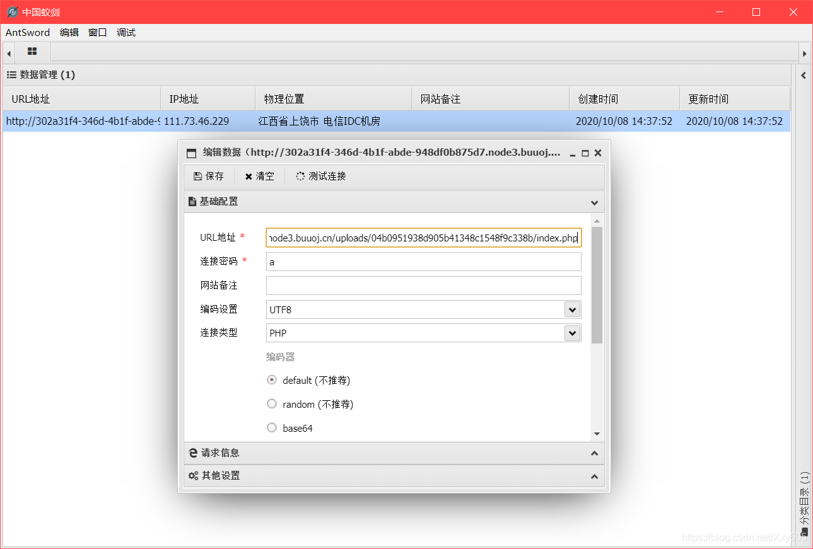Image resolution: width=813 pixels, height=549 pixels.
Task: Click the 网站备注 input field
Action: pyautogui.click(x=424, y=286)
